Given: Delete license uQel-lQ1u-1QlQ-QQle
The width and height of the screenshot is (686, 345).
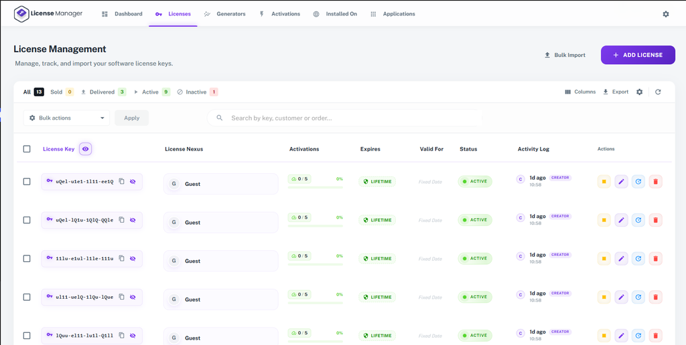Looking at the screenshot, I should pyautogui.click(x=655, y=220).
